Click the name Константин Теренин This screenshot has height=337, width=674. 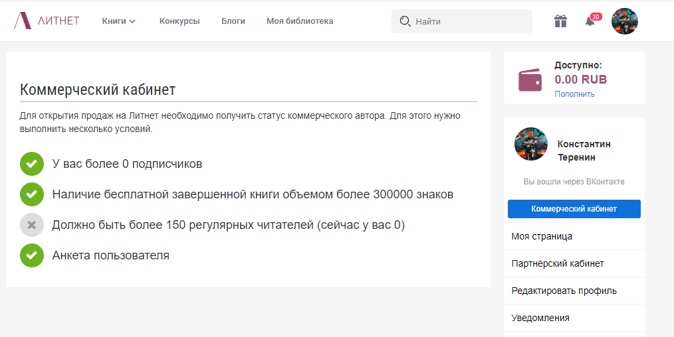coord(584,151)
